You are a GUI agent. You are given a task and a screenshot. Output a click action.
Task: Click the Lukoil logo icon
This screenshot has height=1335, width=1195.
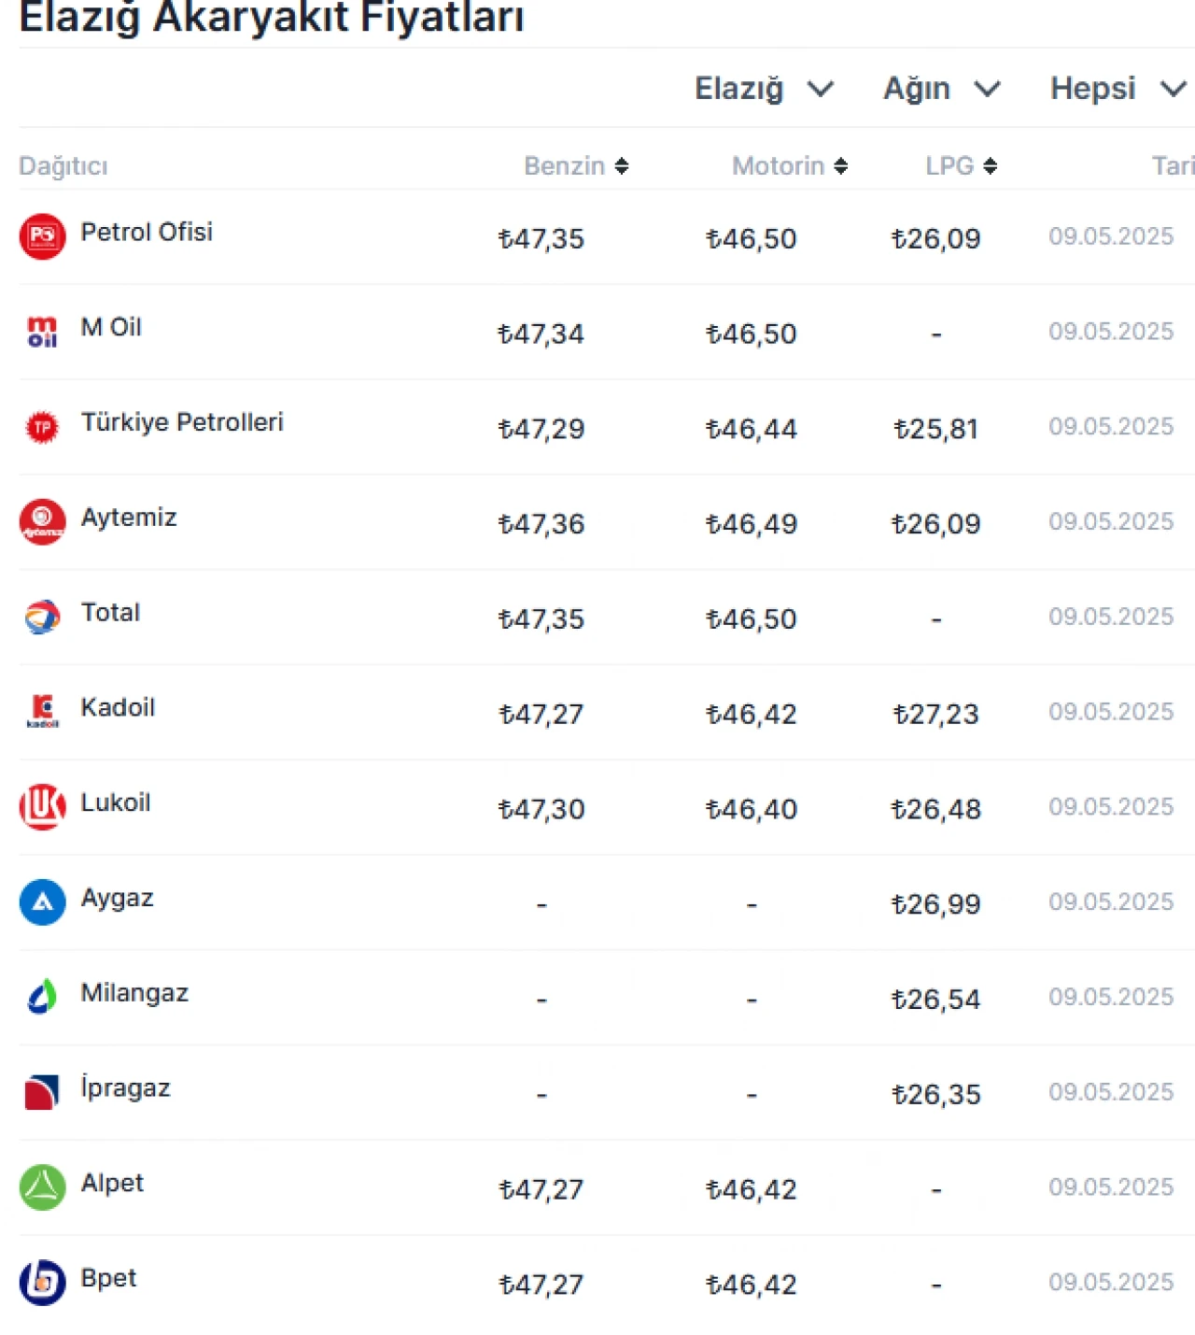(x=42, y=807)
